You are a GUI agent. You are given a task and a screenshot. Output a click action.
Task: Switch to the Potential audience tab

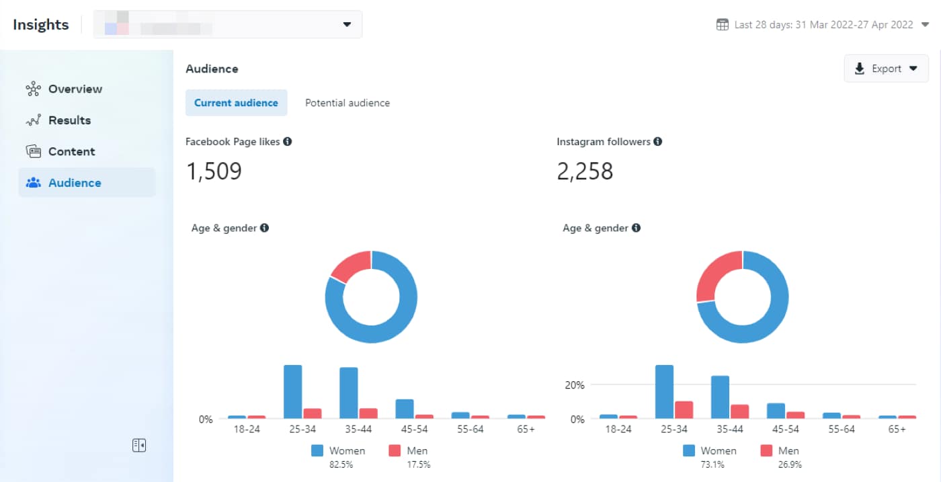tap(347, 102)
